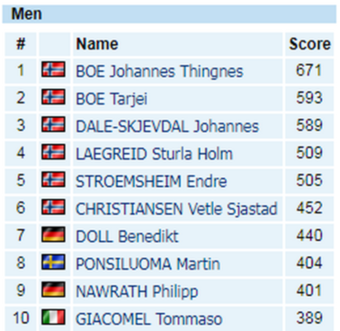340x331 pixels.
Task: Open BOE Johannes Thingnes athlete link
Action: [159, 71]
